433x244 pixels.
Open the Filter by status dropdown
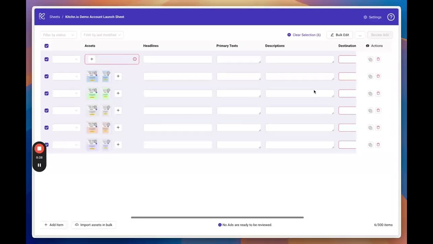click(58, 35)
